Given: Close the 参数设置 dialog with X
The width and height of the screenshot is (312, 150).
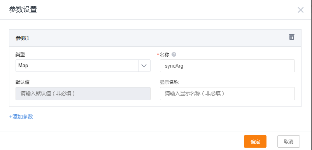Looking at the screenshot, I should [300, 10].
